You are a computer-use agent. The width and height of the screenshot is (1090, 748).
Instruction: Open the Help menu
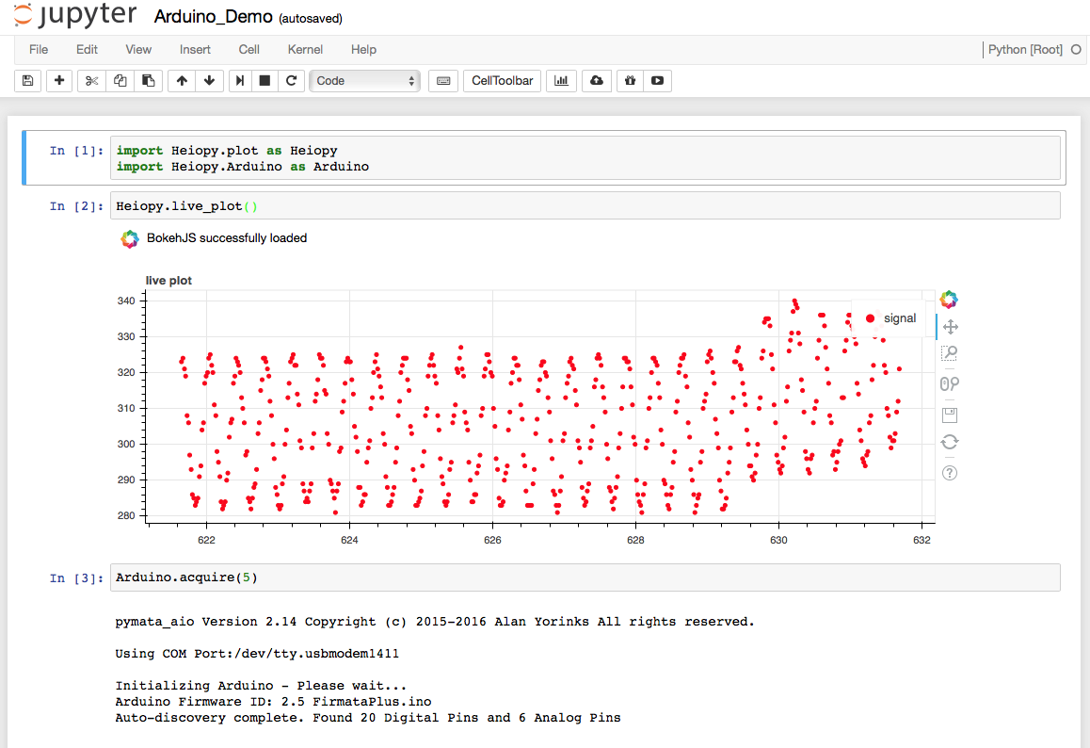point(363,49)
